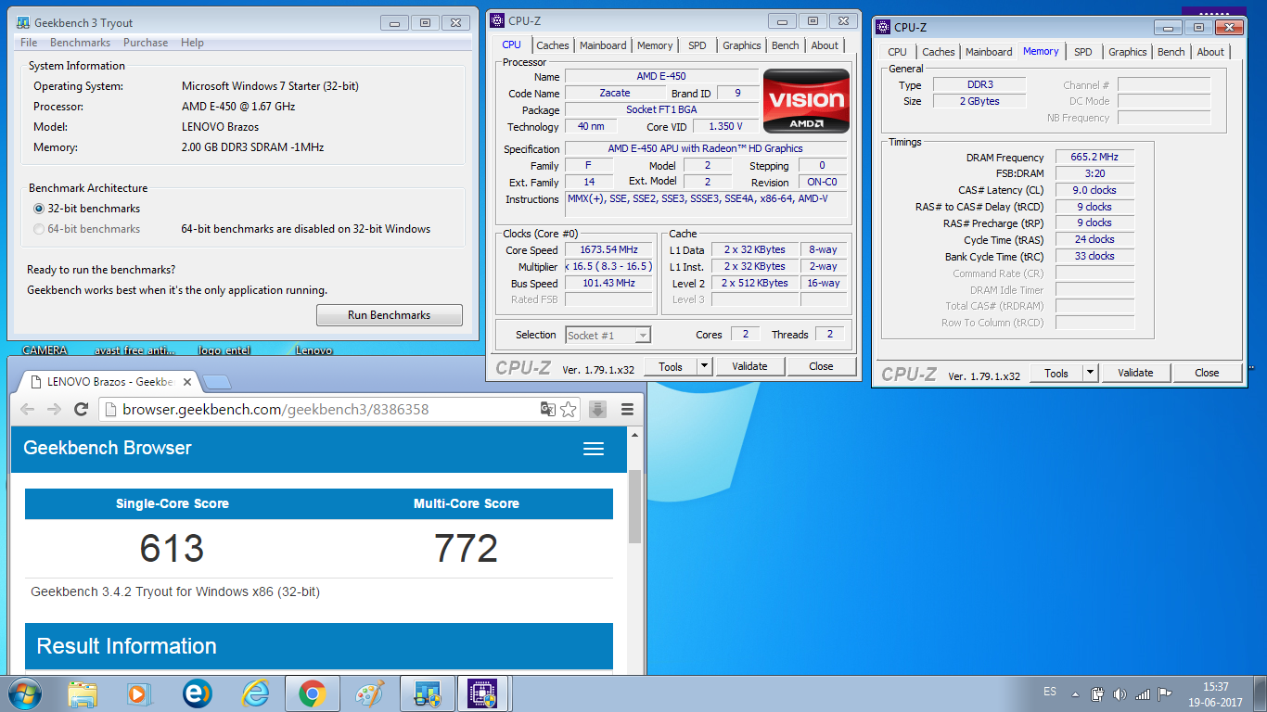The height and width of the screenshot is (712, 1267).
Task: Go back in Chrome browser
Action: (28, 409)
